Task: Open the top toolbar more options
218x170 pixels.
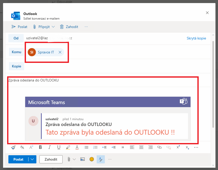Action: (86, 27)
